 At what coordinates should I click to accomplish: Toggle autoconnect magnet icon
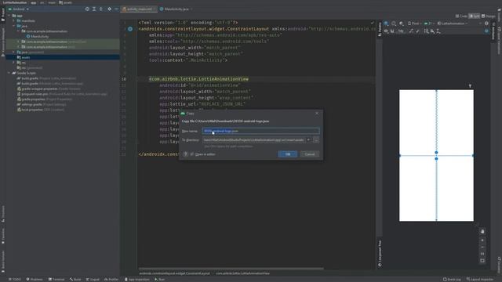pyautogui.click(x=392, y=31)
